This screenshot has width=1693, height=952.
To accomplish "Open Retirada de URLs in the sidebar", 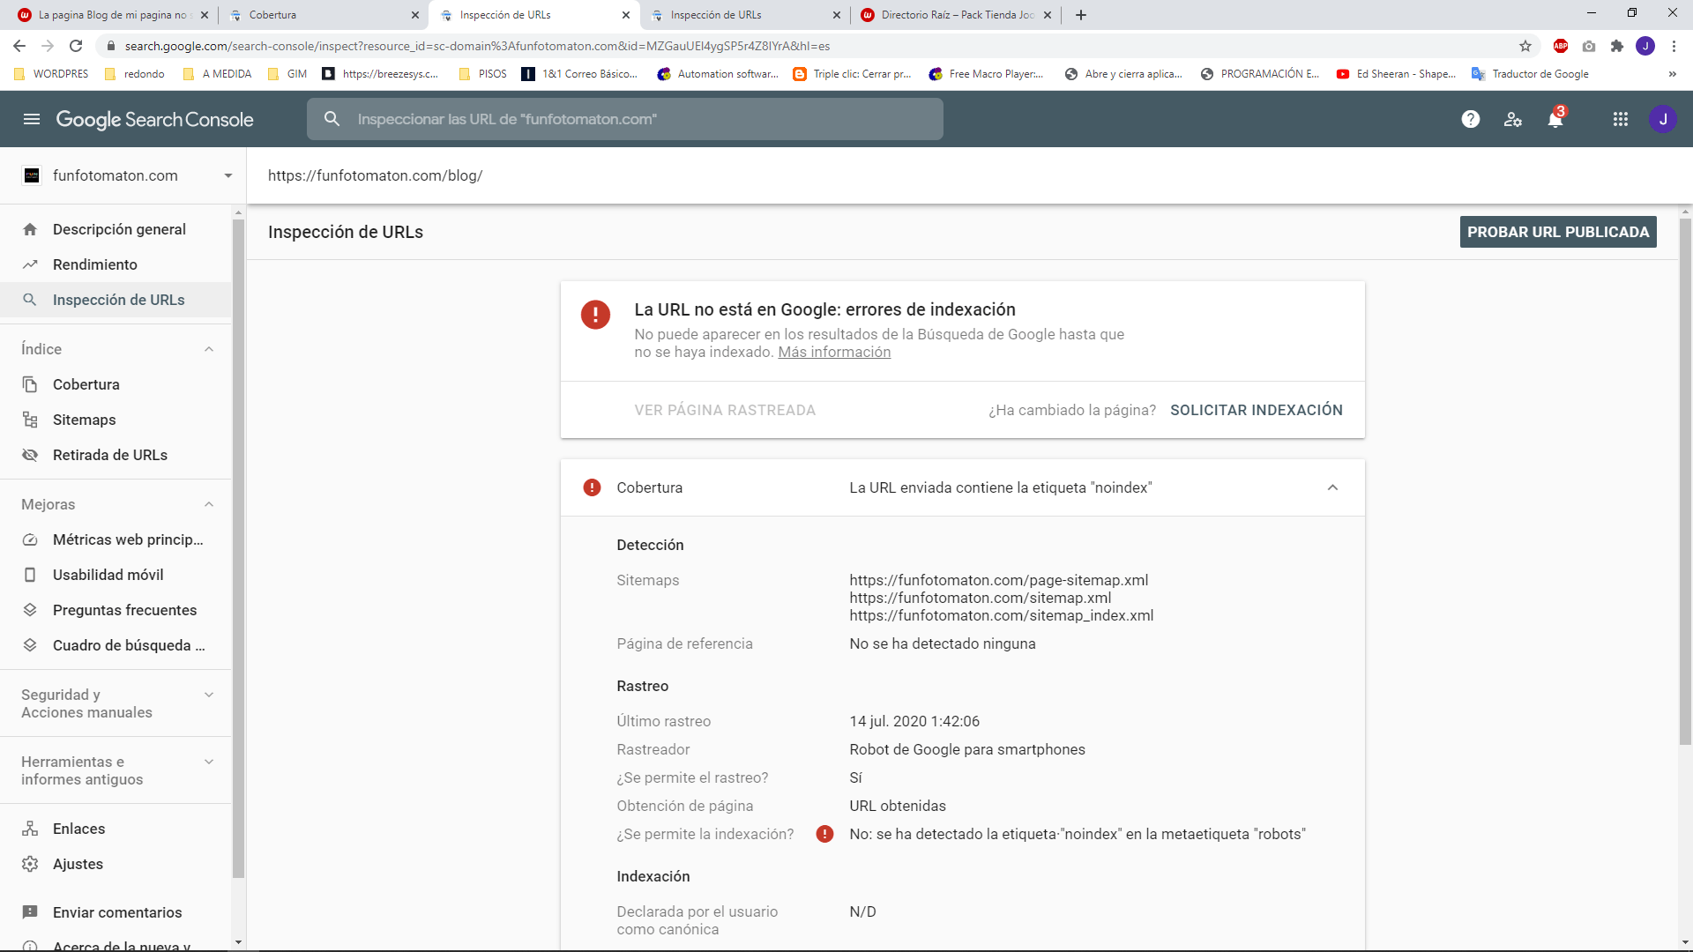I will pos(116,455).
